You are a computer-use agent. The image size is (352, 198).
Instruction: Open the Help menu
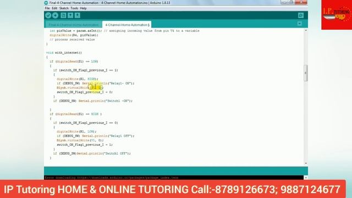point(83,8)
